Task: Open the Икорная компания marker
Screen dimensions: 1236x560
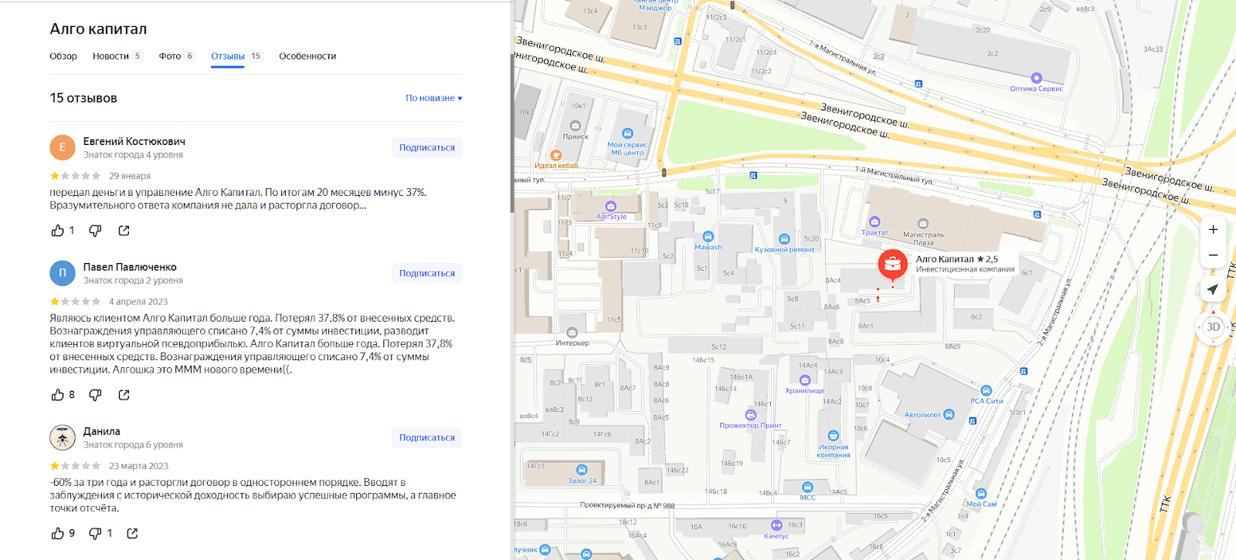Action: pyautogui.click(x=833, y=436)
